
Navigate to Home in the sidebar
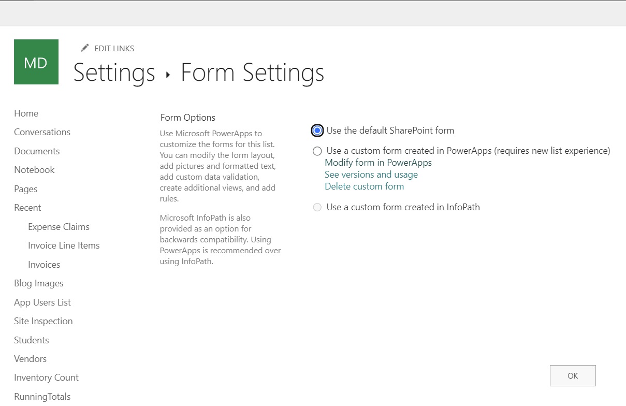tap(26, 113)
